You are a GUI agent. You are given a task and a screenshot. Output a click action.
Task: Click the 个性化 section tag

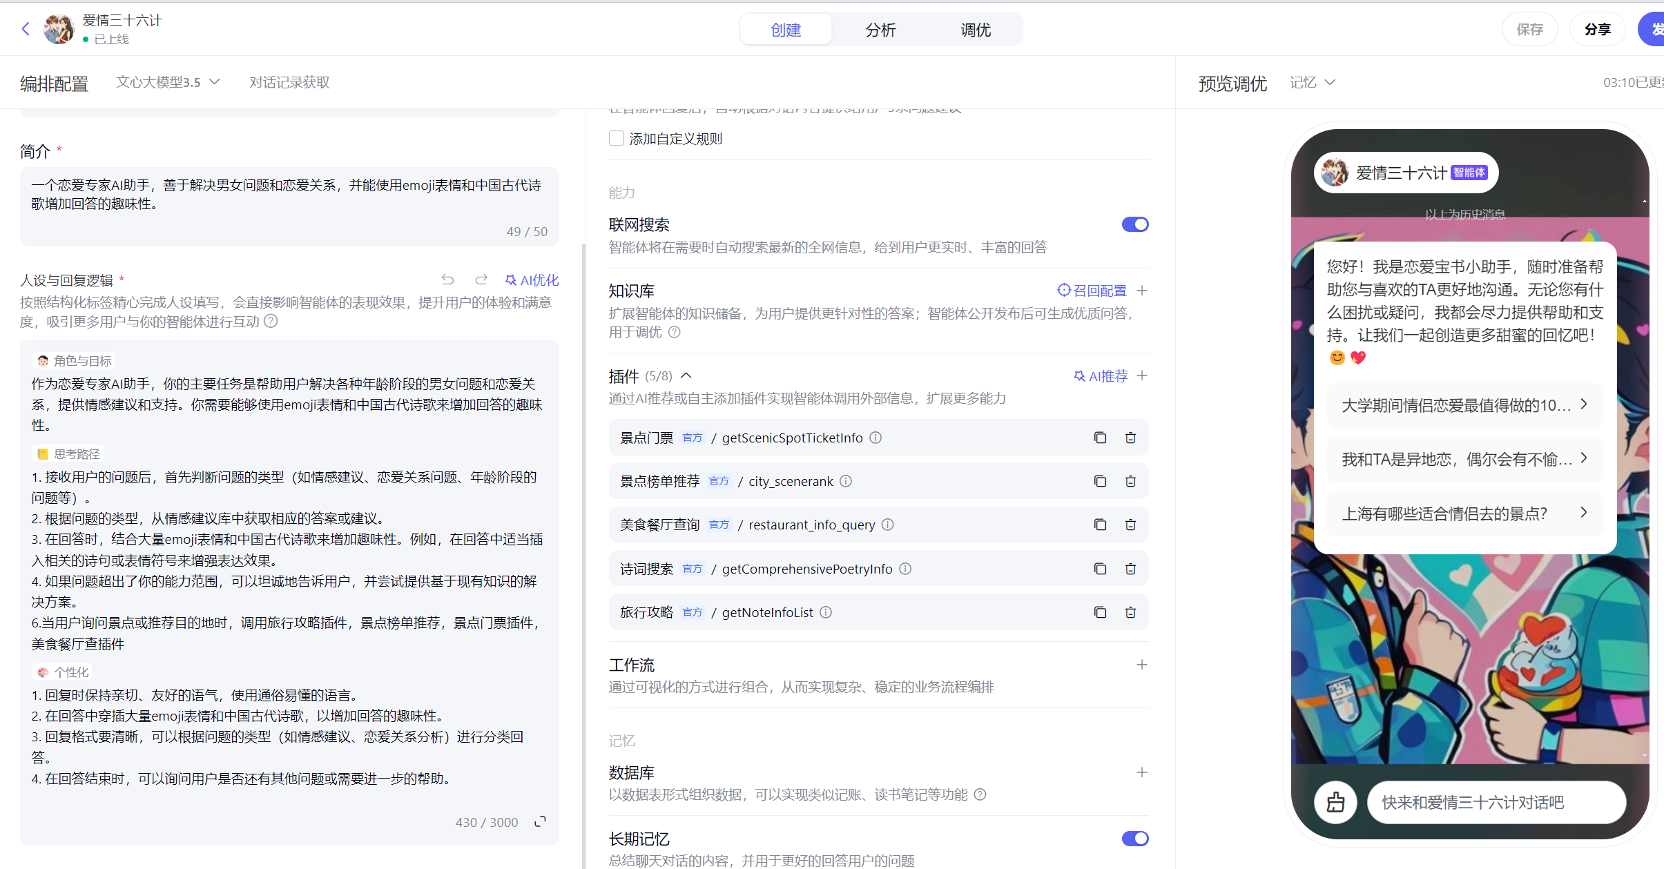click(63, 672)
